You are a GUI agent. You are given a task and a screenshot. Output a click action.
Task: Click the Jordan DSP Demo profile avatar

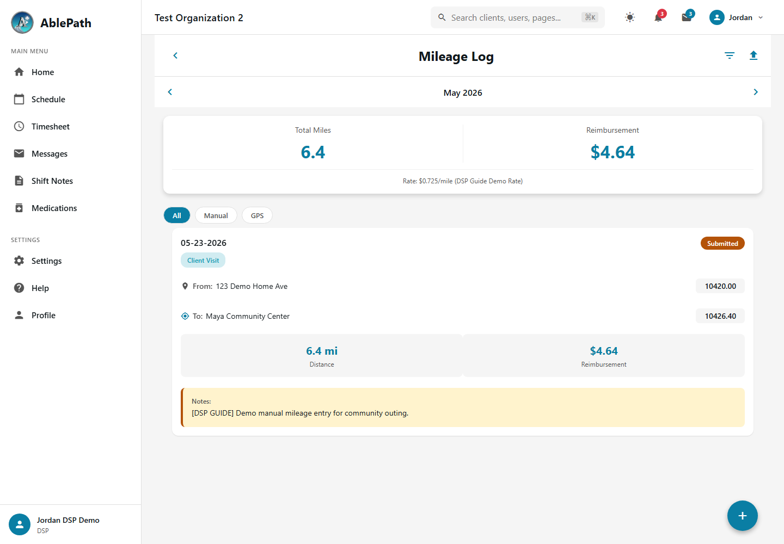click(20, 524)
